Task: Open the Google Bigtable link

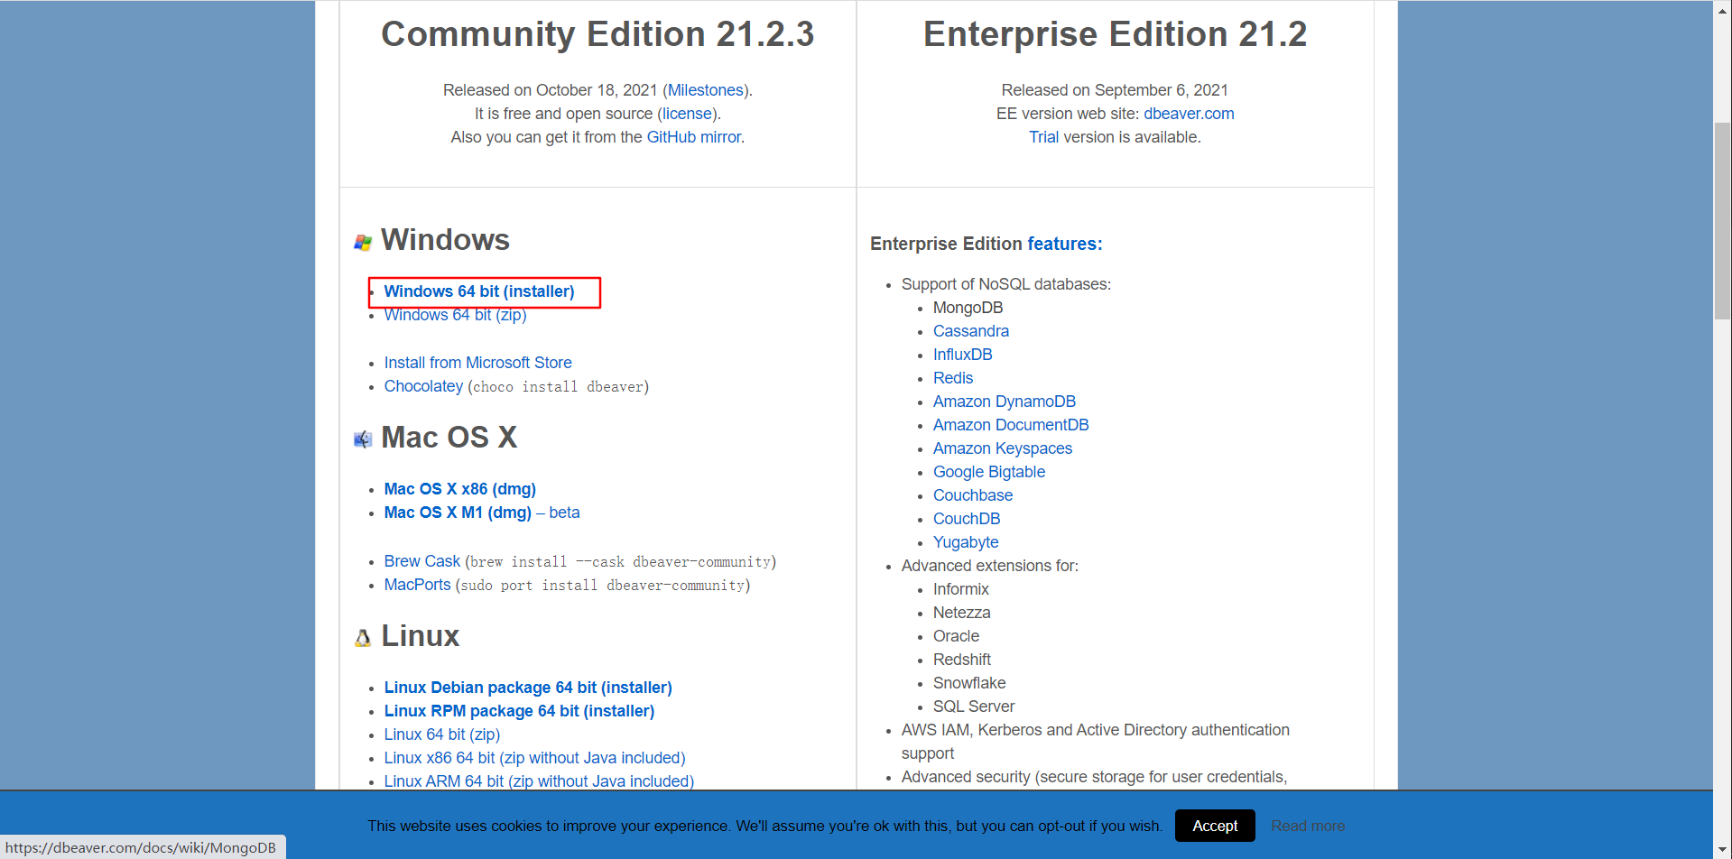Action: pyautogui.click(x=988, y=472)
